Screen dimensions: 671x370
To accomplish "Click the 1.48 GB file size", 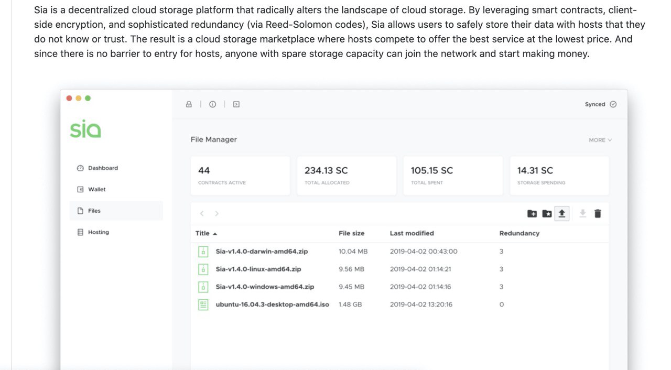I will [x=350, y=304].
